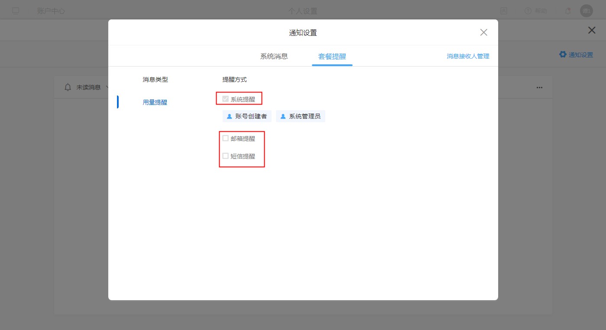The image size is (606, 330).
Task: Select the 套餐提醒 tab
Action: 332,56
